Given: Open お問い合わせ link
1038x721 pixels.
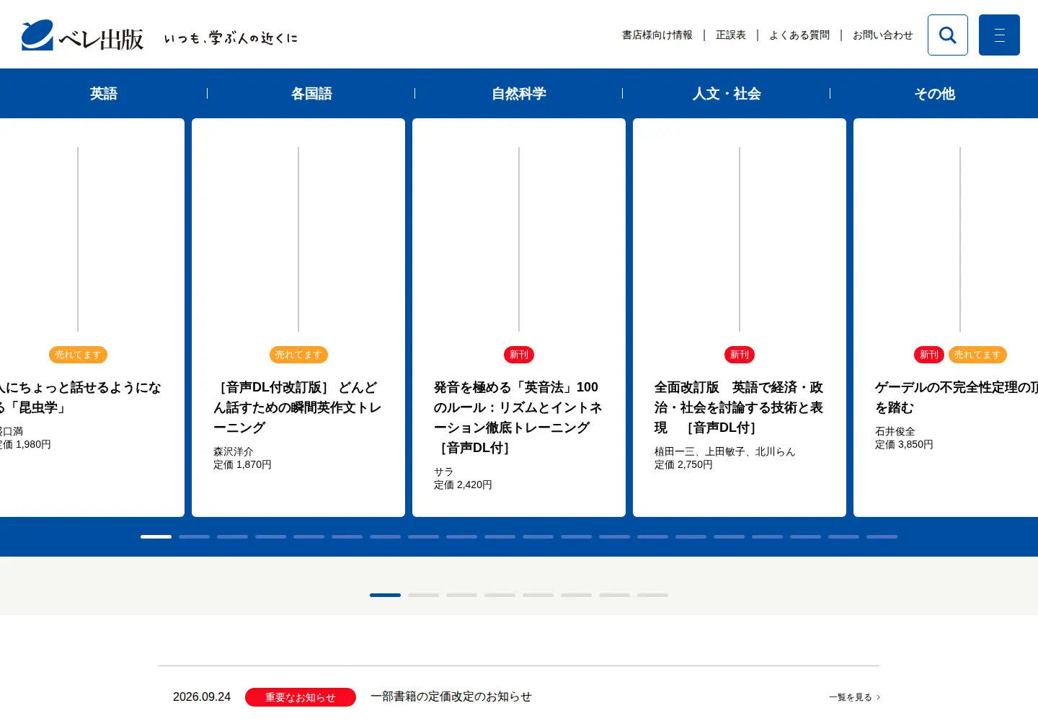Looking at the screenshot, I should (x=883, y=35).
